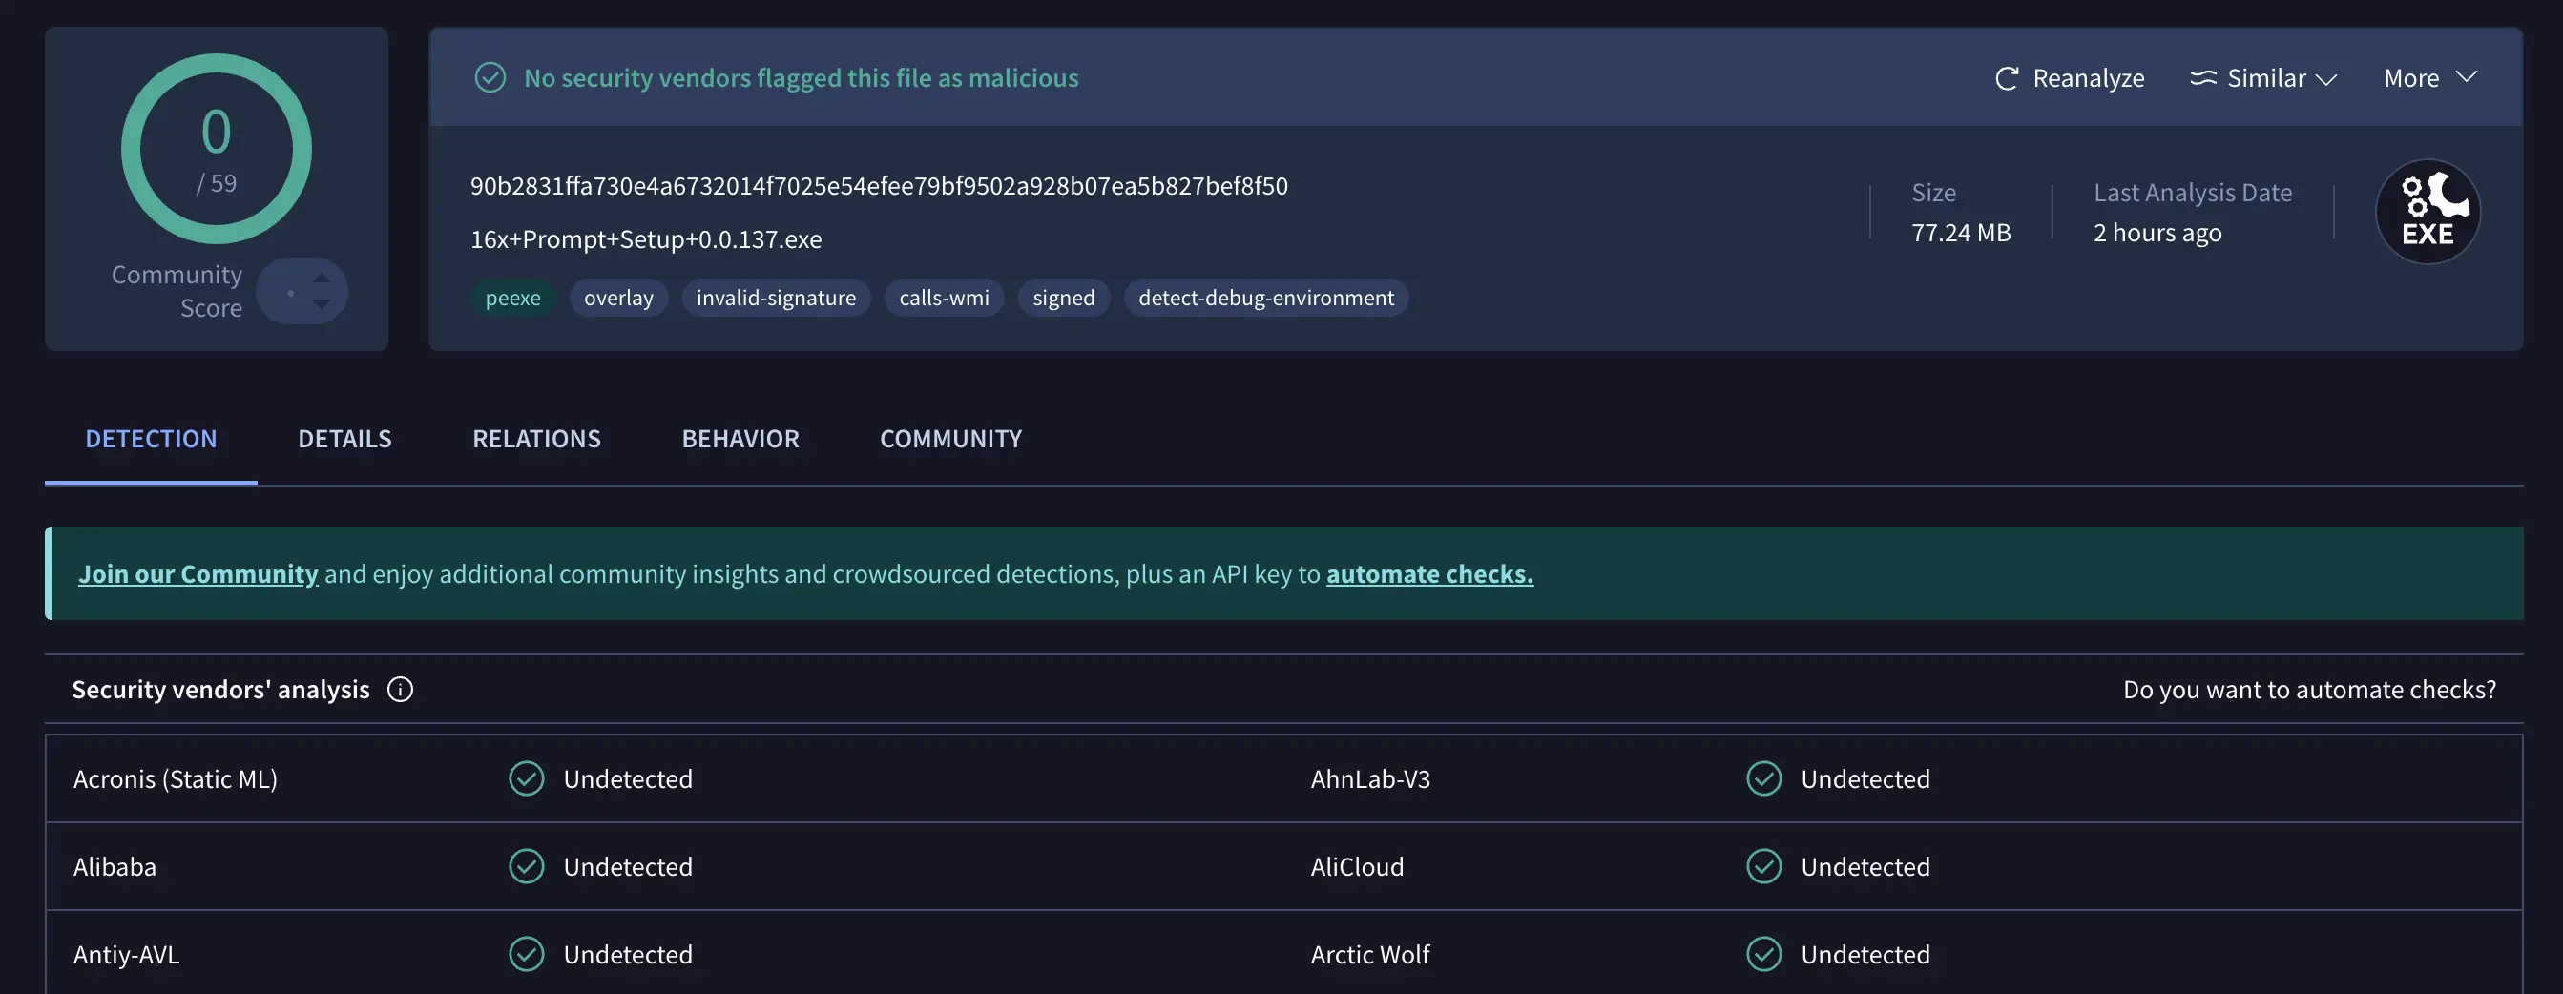Image resolution: width=2563 pixels, height=994 pixels.
Task: Click the Community Score label
Action: (x=177, y=292)
